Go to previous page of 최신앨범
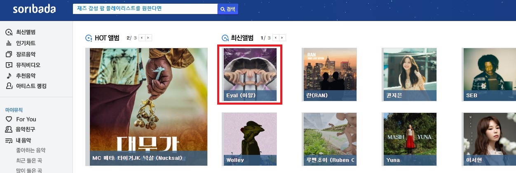The width and height of the screenshot is (516, 173). pyautogui.click(x=276, y=38)
